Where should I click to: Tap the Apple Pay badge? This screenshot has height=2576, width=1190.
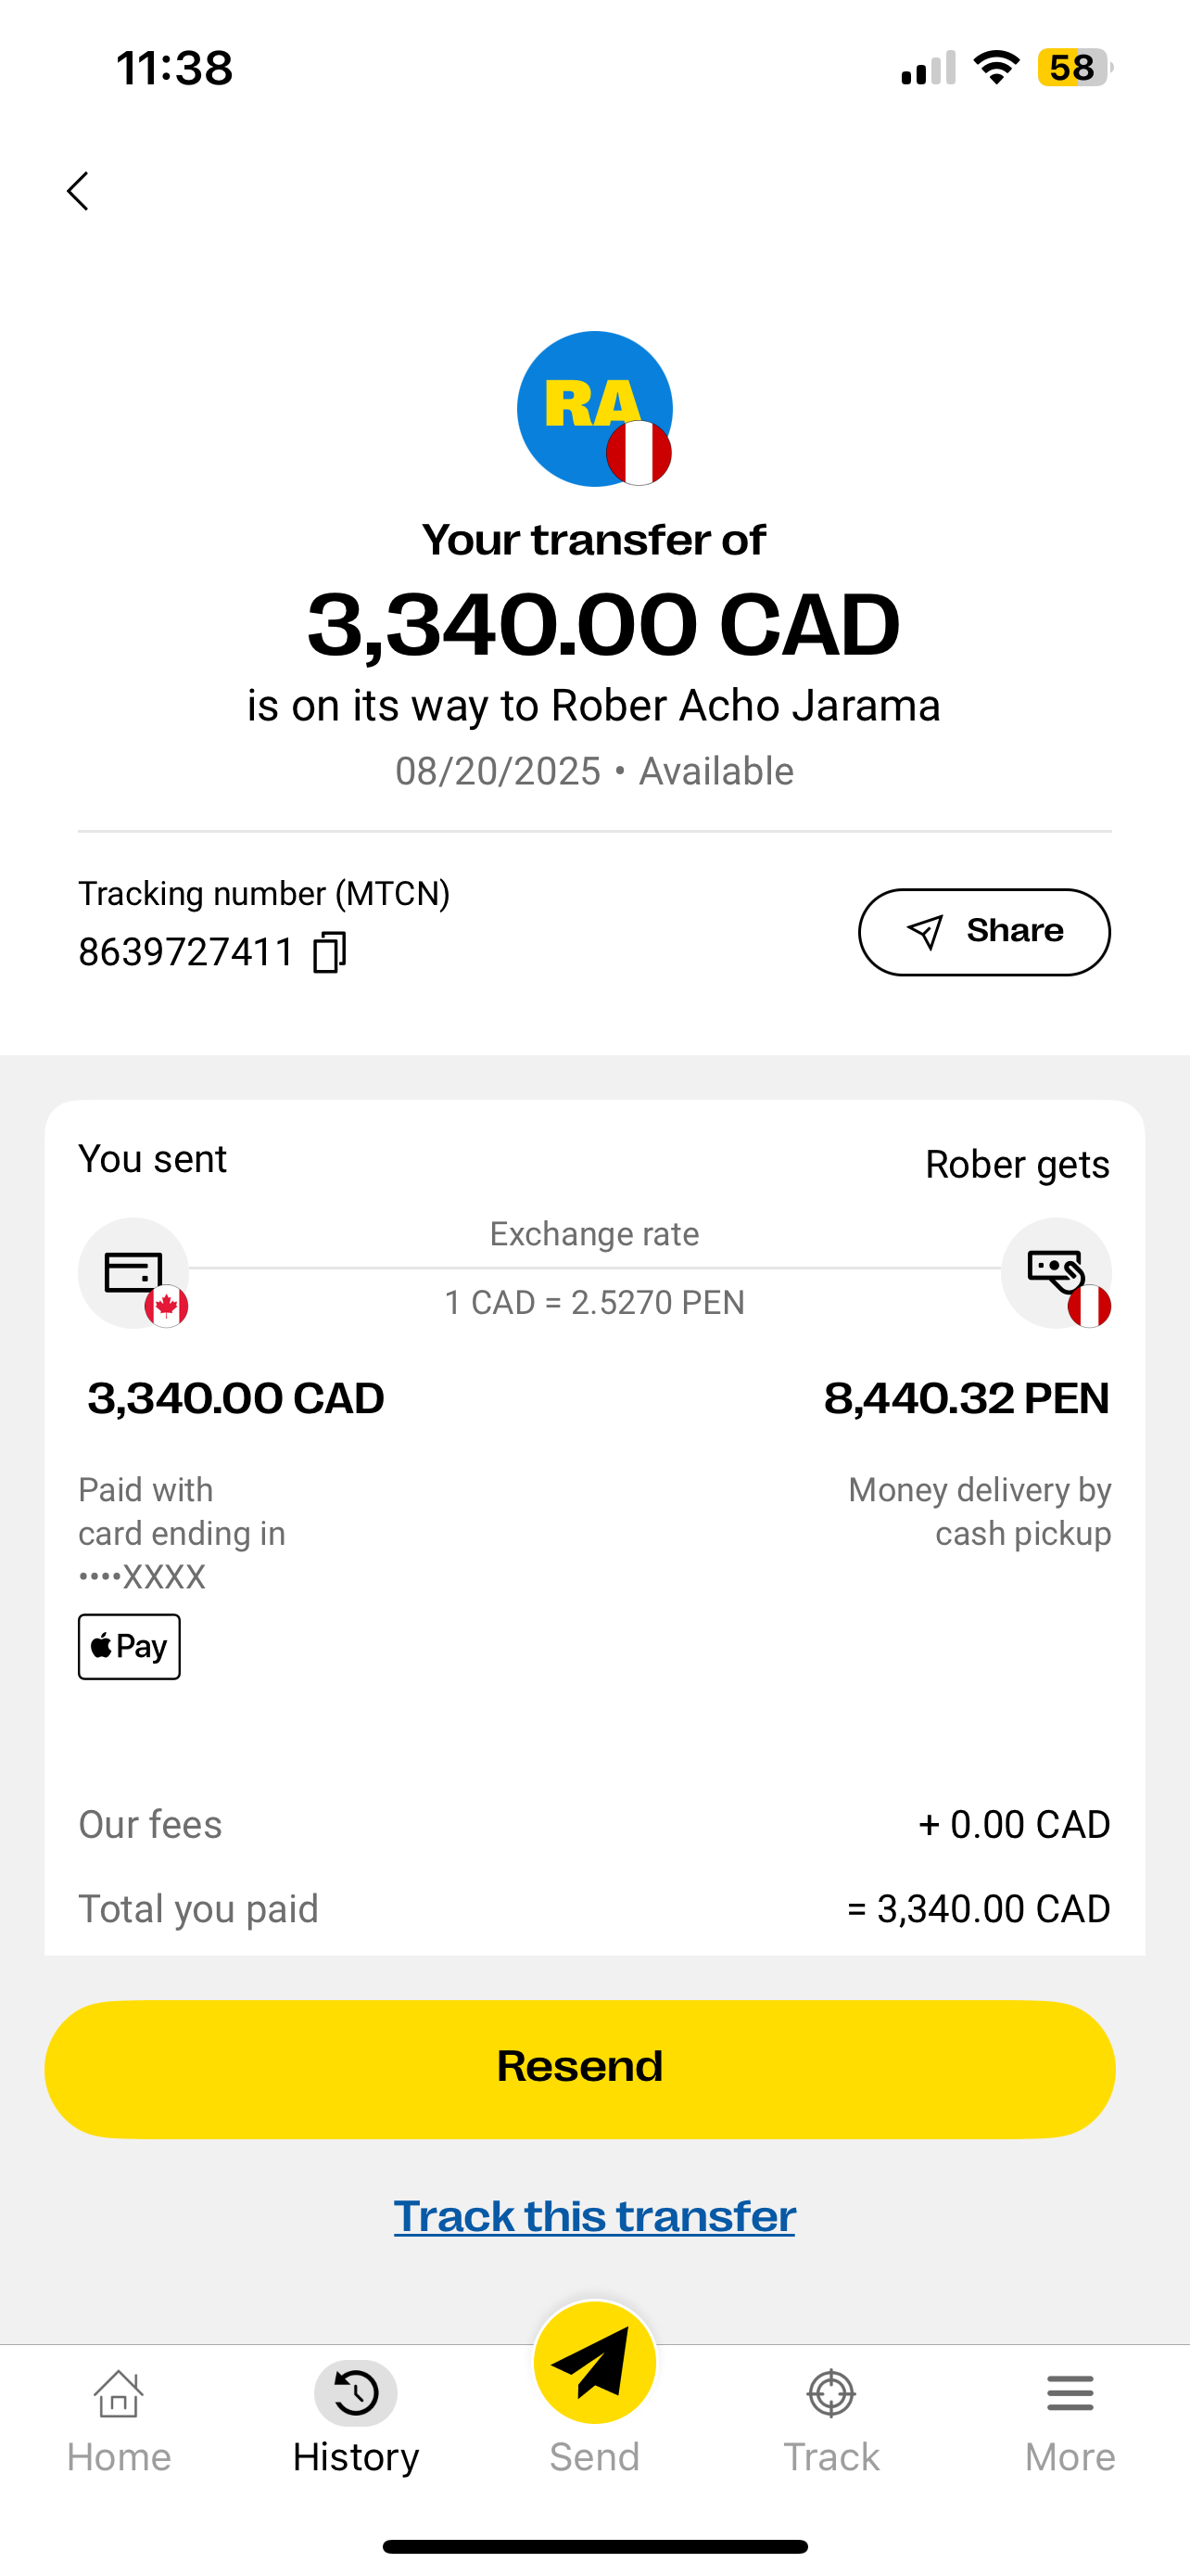(x=130, y=1646)
